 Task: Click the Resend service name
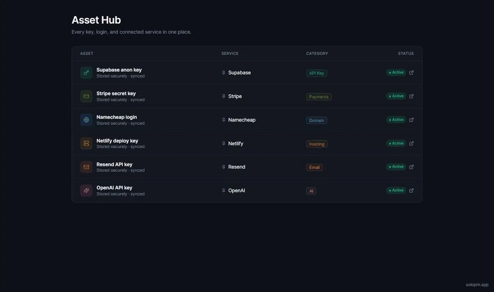click(x=237, y=167)
